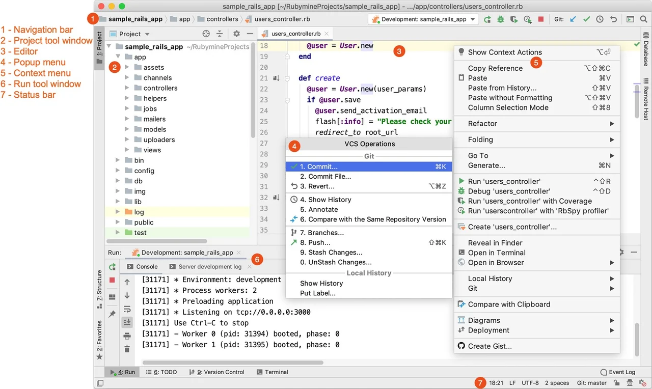This screenshot has height=389, width=652.
Task: Open the Project view selector dropdown
Action: click(130, 34)
